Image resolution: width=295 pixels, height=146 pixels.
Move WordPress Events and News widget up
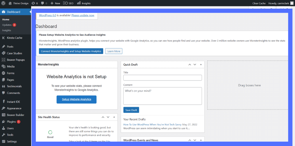coord(190,140)
